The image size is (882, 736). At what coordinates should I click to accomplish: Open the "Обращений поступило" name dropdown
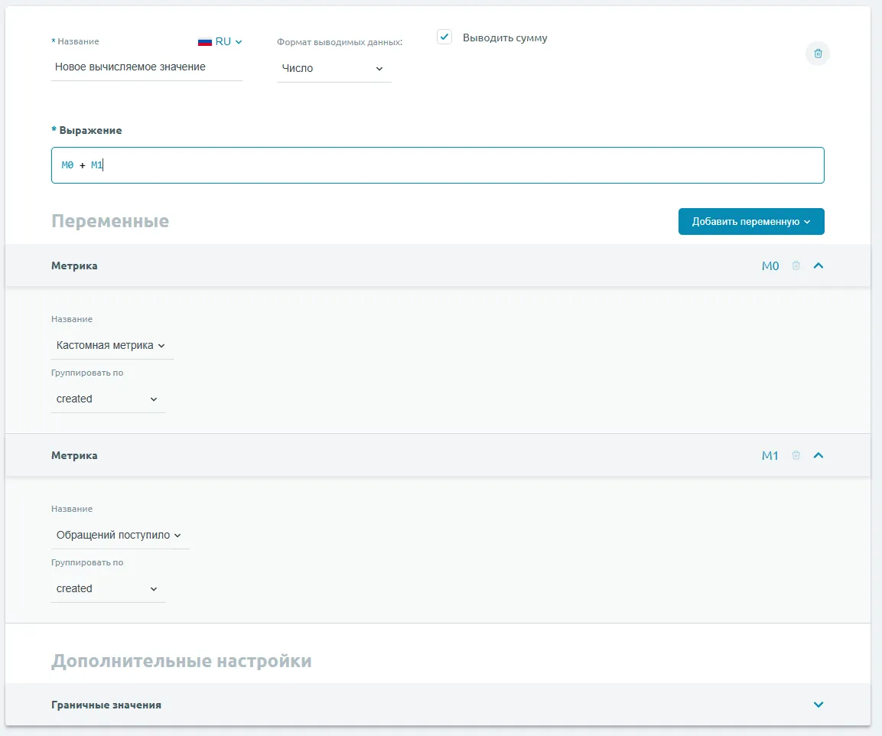point(119,536)
